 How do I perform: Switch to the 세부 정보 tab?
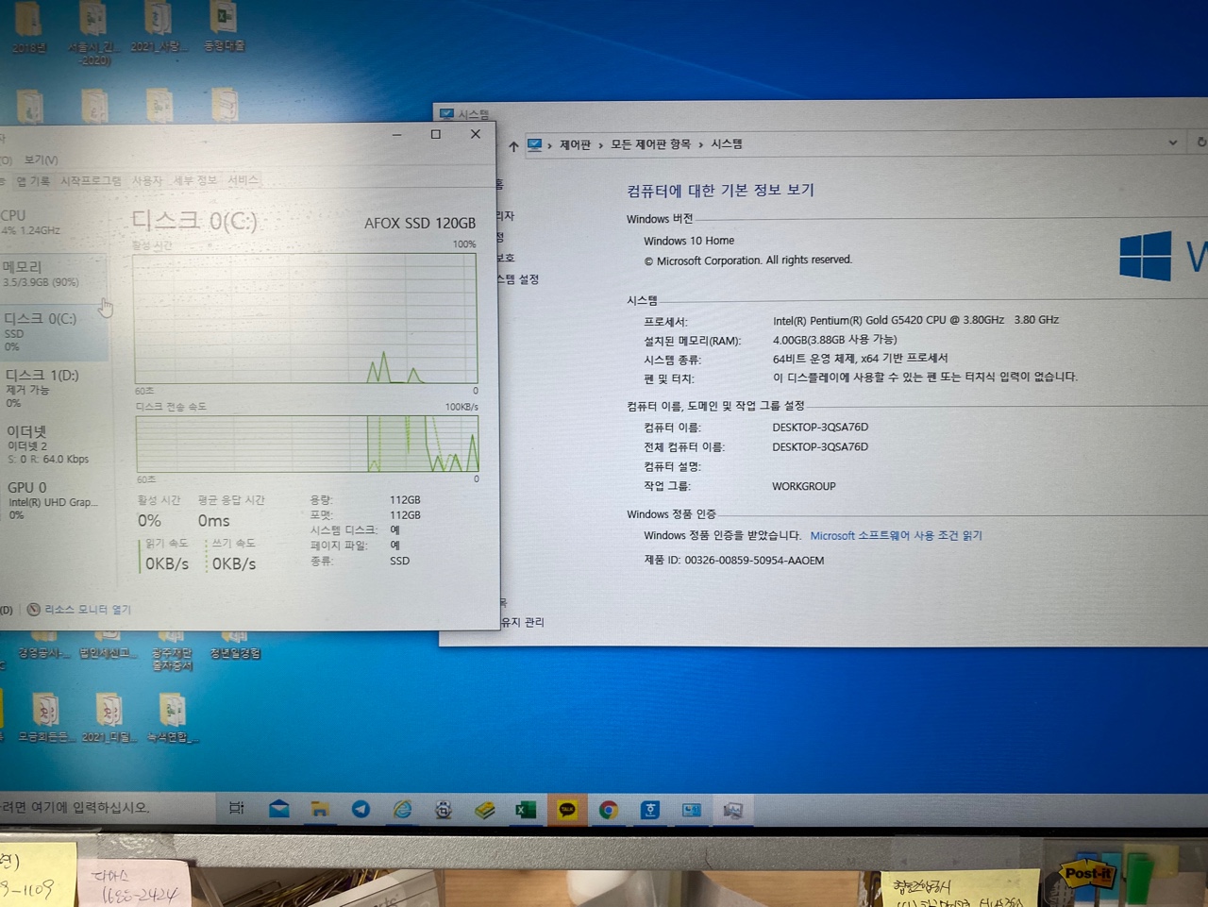coord(194,180)
